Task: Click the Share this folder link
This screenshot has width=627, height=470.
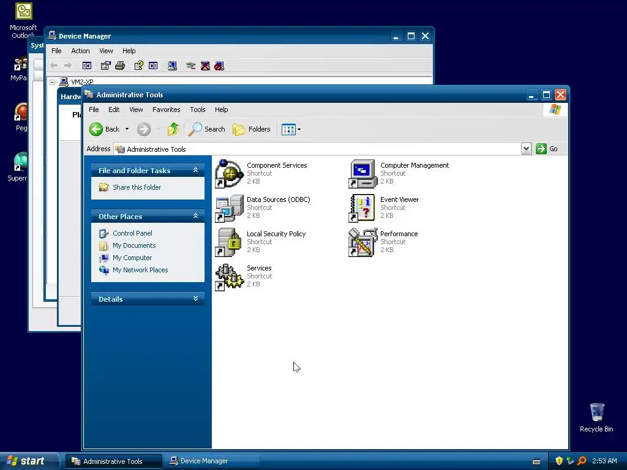Action: pyautogui.click(x=137, y=187)
